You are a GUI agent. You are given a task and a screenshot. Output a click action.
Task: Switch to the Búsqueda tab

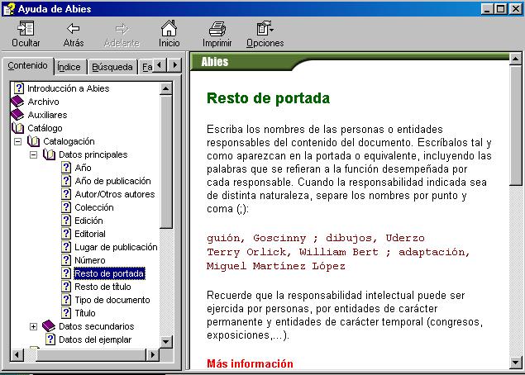(112, 67)
